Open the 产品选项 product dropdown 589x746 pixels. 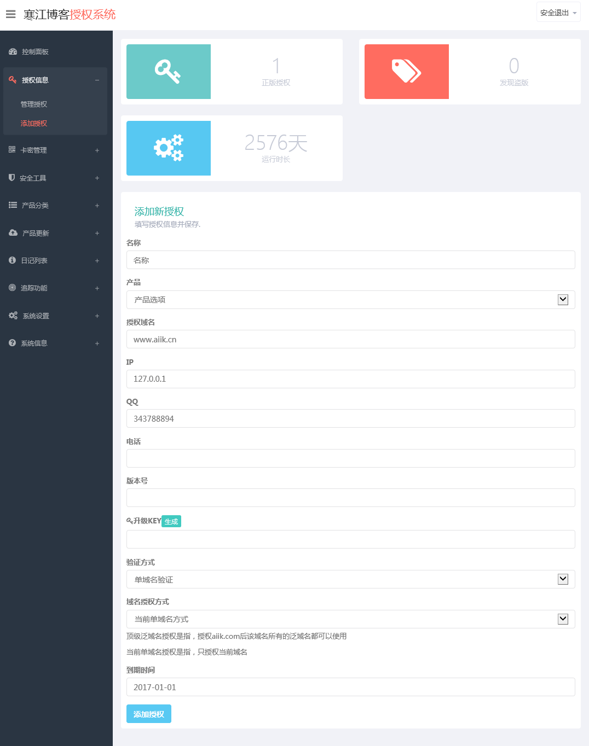[x=350, y=300]
